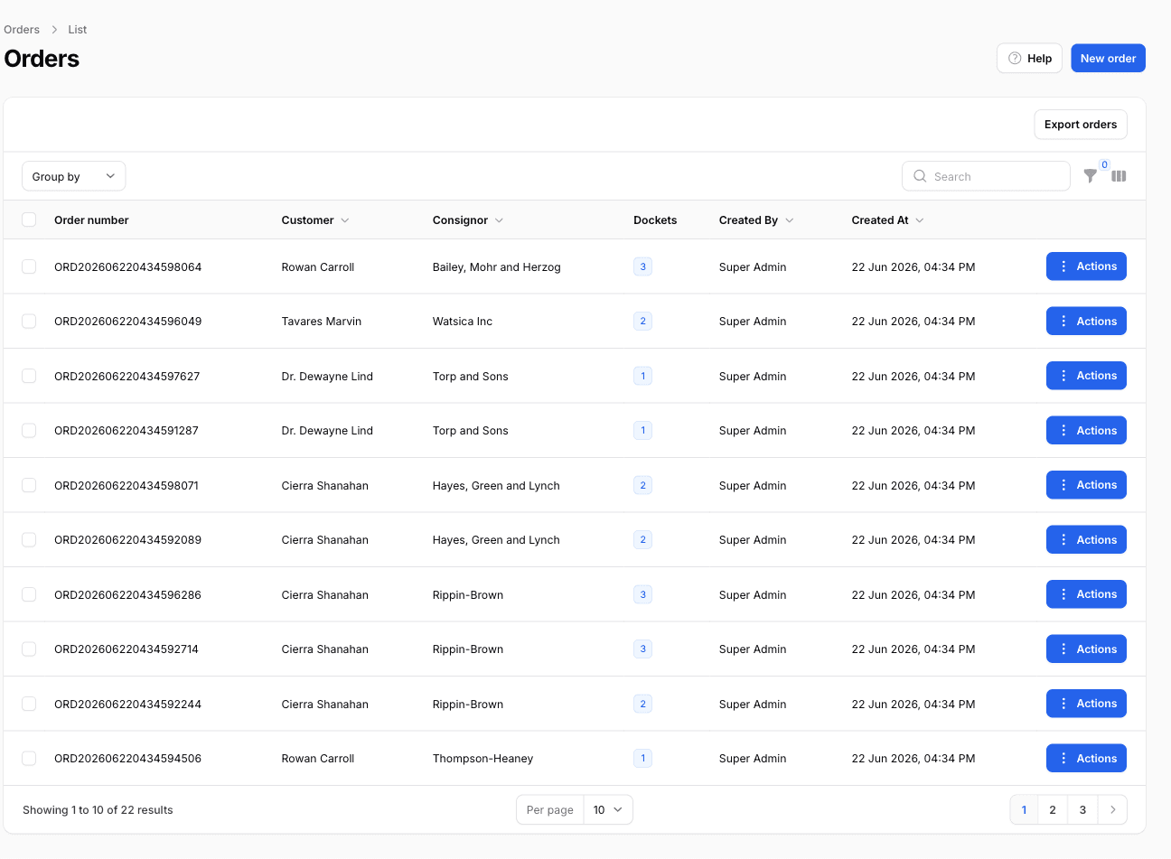Click Showing 1 to 10 of 22 results text
Screen dimensions: 1171x859
point(98,810)
